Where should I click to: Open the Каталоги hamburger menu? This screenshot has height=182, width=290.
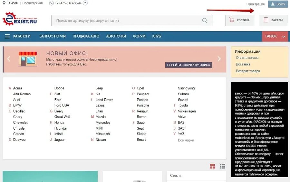(x=18, y=36)
